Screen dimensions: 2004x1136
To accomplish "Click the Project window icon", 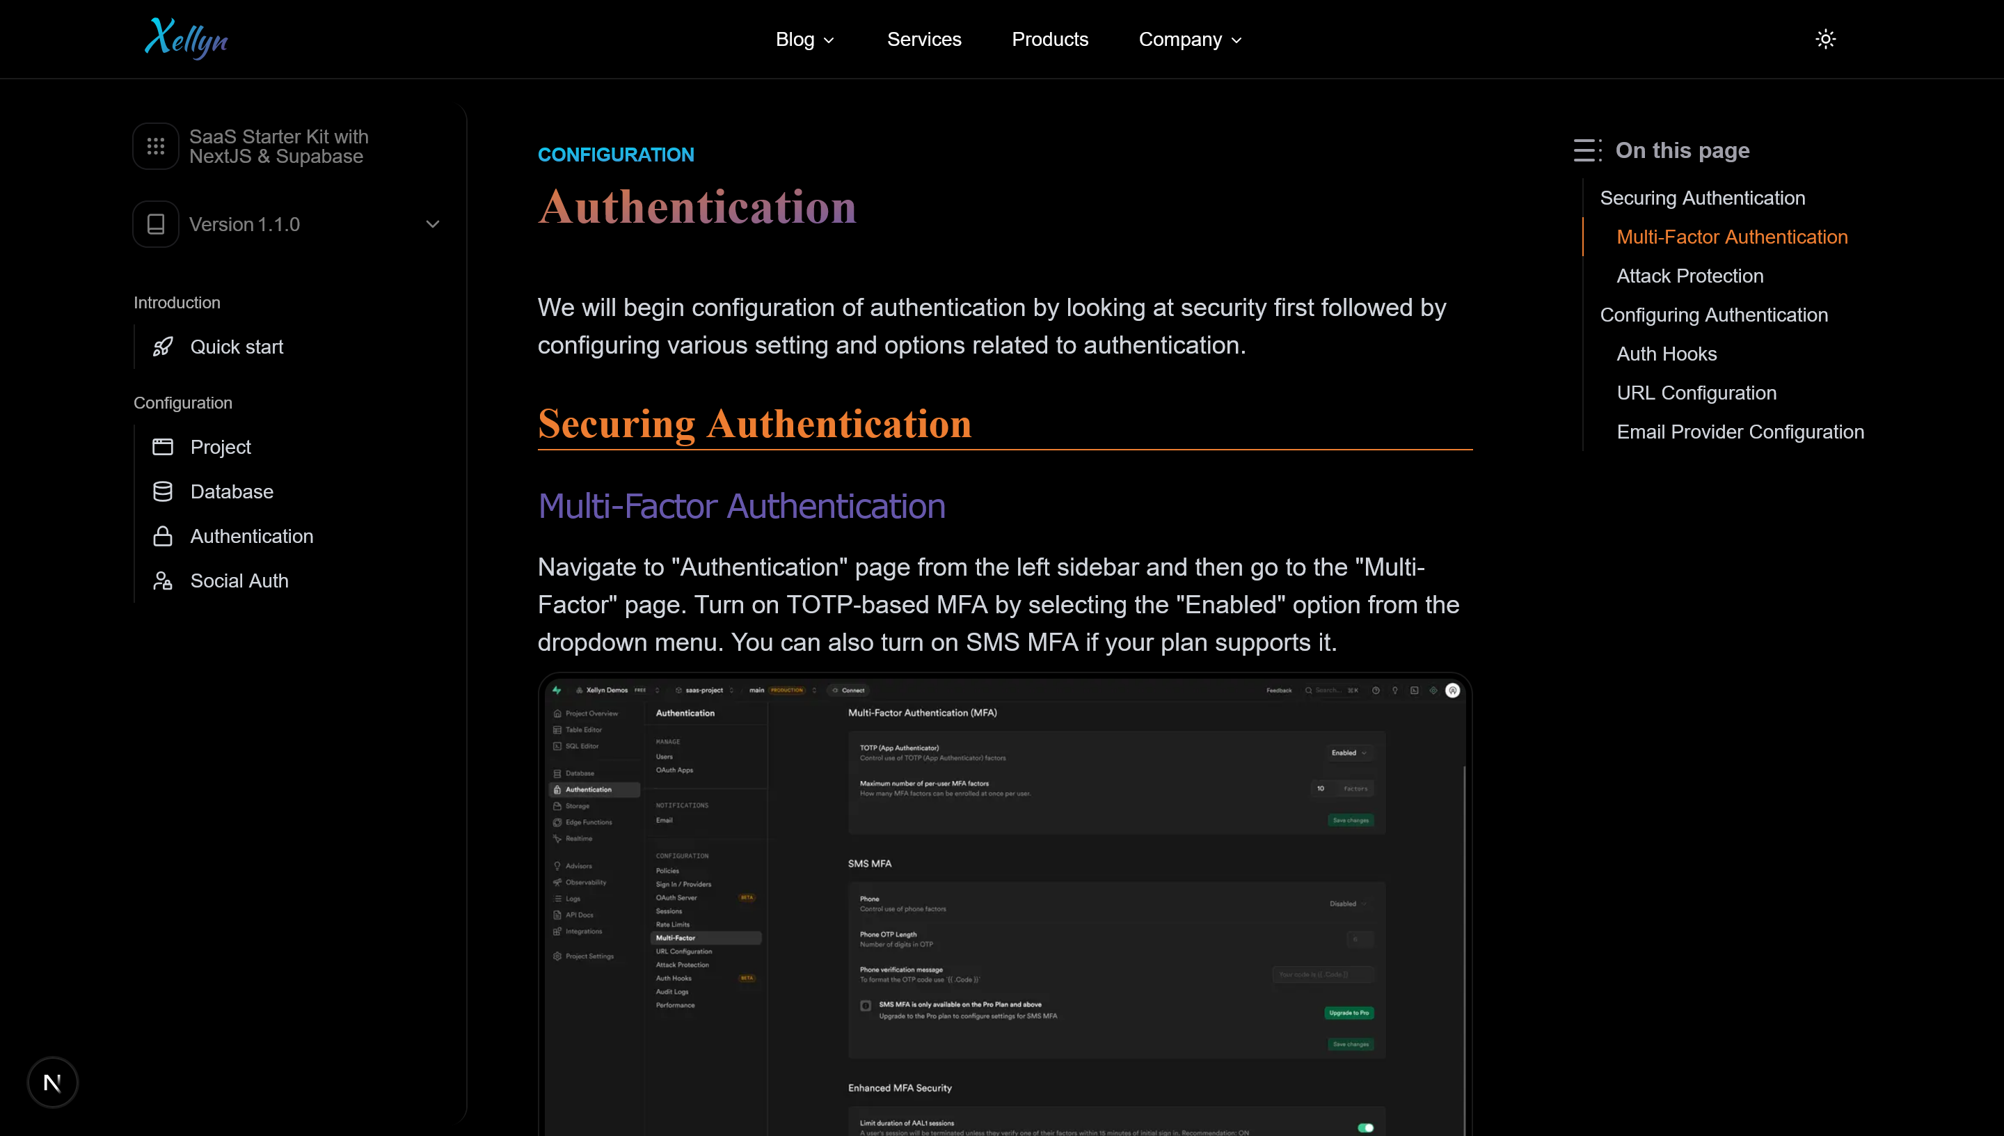I will [162, 447].
